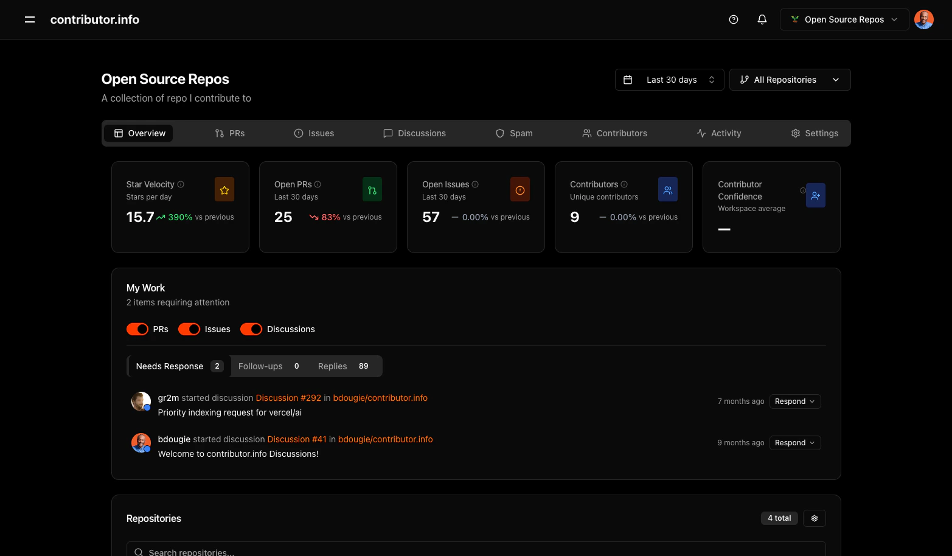
Task: Open the hamburger menu icon
Action: tap(29, 19)
